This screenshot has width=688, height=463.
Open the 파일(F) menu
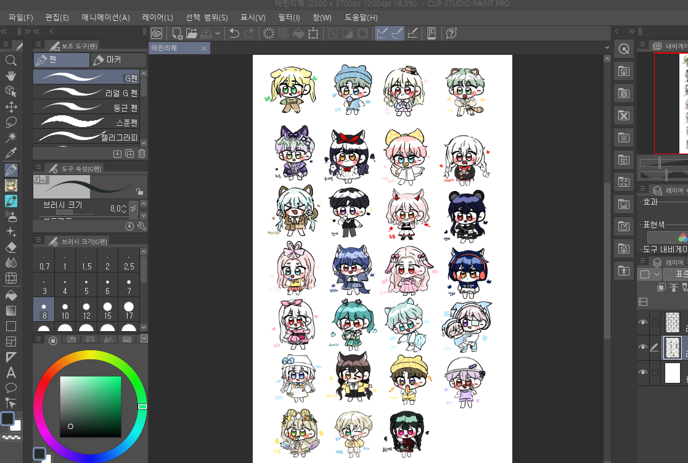tap(21, 17)
